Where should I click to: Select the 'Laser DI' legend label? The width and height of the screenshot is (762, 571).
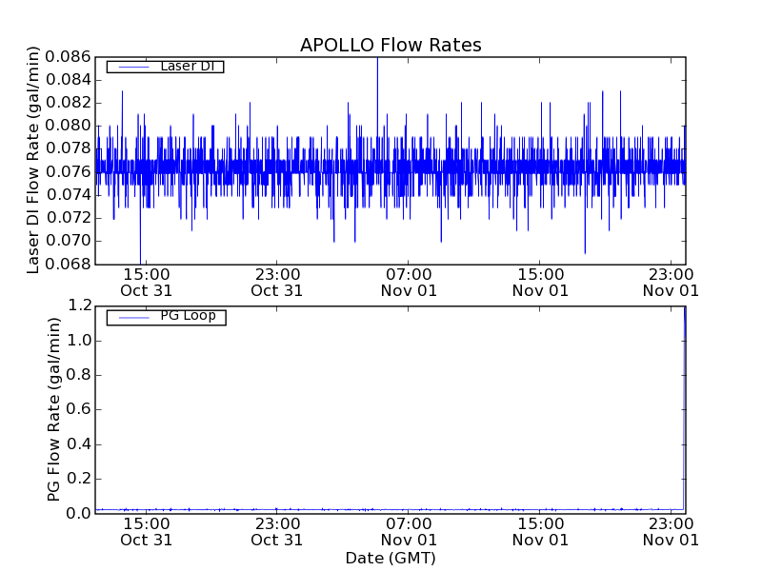click(x=187, y=67)
